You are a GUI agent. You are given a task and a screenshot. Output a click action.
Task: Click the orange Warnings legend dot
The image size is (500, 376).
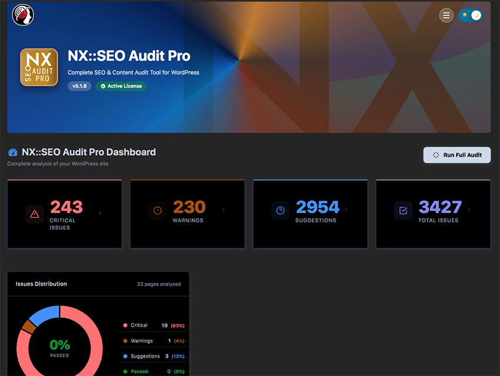(x=125, y=341)
